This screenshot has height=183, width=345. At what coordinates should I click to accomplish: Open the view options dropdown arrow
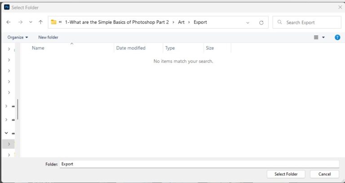(323, 37)
